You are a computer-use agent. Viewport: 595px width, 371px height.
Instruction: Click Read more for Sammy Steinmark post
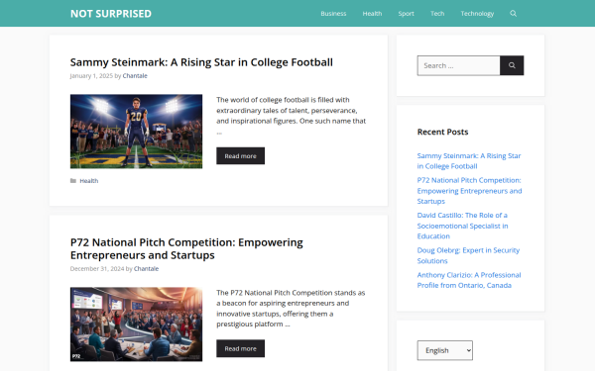coord(240,156)
